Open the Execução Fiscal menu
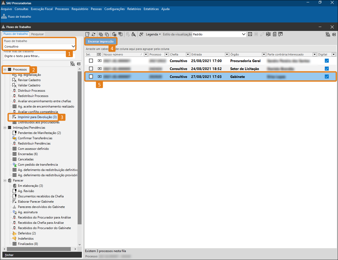Viewport: 338px width, 260px height. tap(42, 9)
